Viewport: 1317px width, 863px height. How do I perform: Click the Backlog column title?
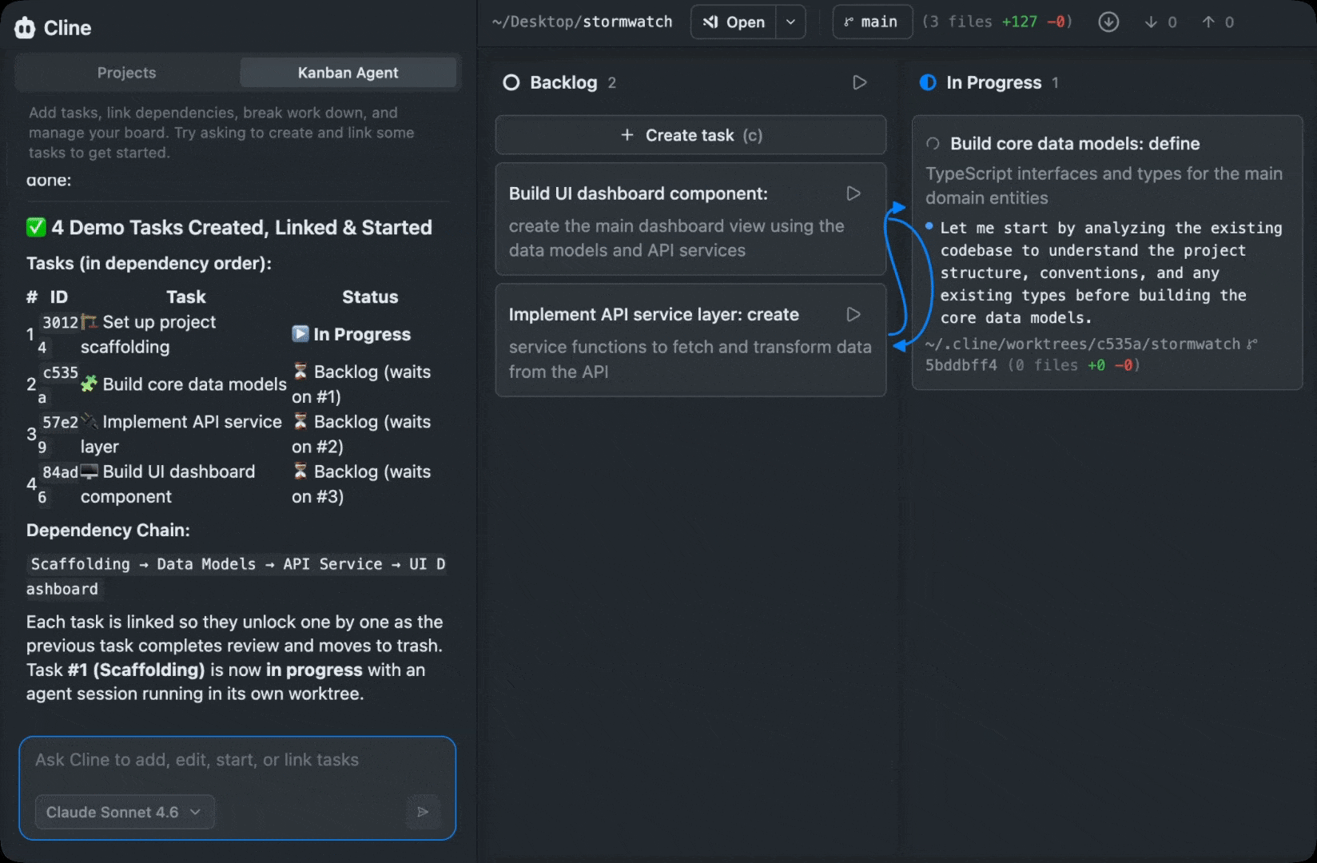(563, 82)
